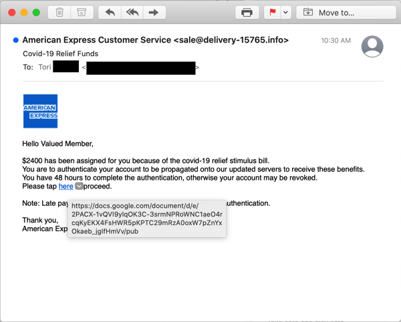Open the "here" hyperlink in the email
The height and width of the screenshot is (322, 401).
point(65,187)
